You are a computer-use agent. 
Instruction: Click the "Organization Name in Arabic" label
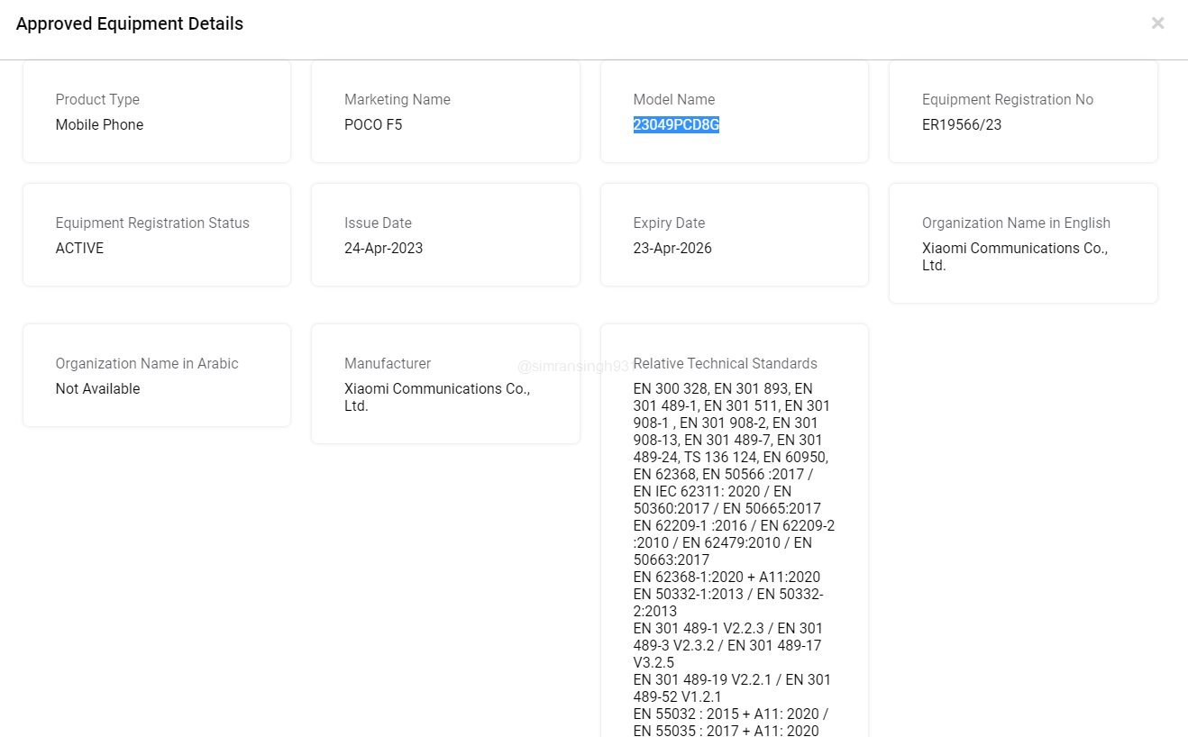pyautogui.click(x=147, y=364)
